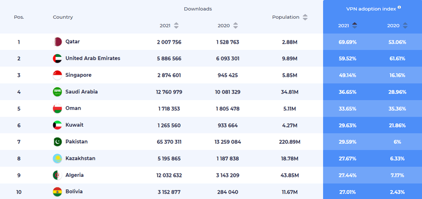Sort by 2021 downloads arrows
This screenshot has width=422, height=199.
pos(176,26)
